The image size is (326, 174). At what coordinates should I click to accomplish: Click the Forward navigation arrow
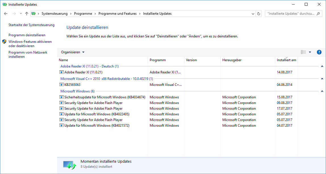click(x=14, y=14)
